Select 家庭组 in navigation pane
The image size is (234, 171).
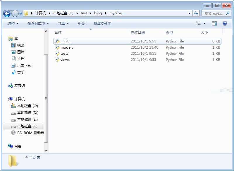(17, 86)
